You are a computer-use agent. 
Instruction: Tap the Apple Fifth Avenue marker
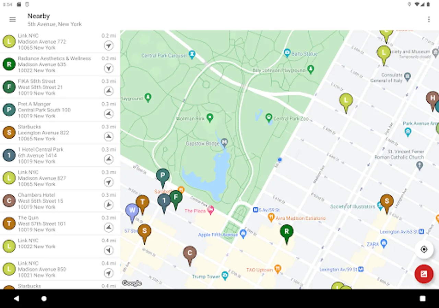pyautogui.click(x=243, y=234)
